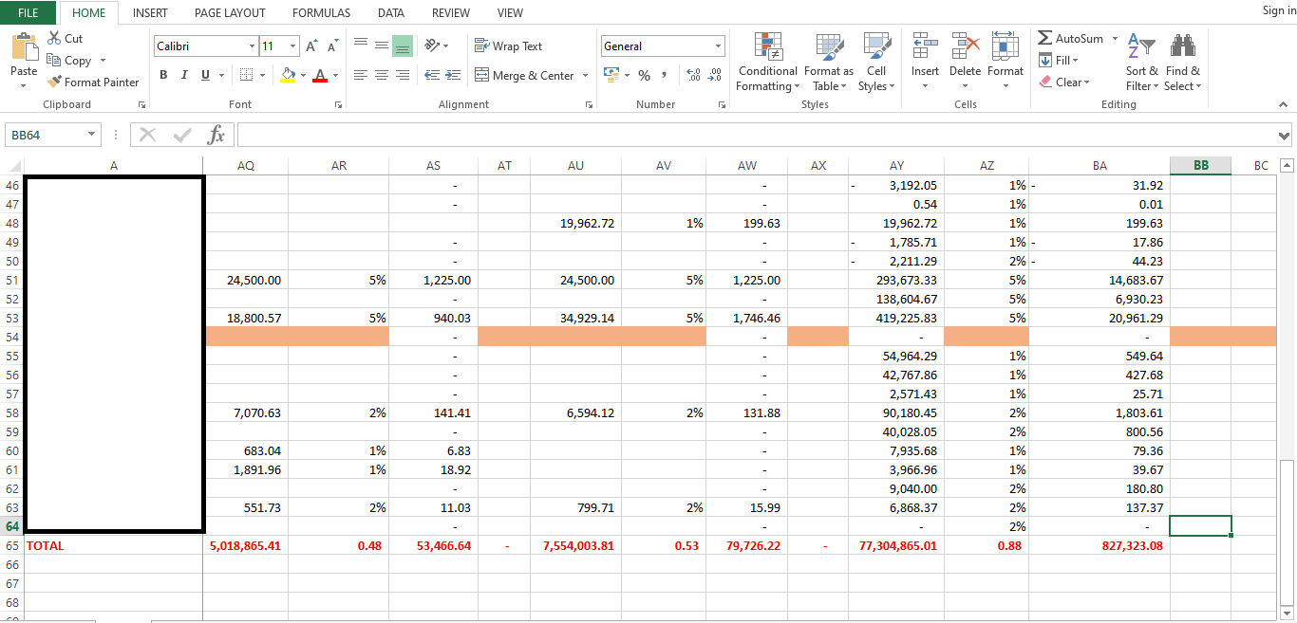
Task: Click Delete cells button
Action: pyautogui.click(x=965, y=62)
